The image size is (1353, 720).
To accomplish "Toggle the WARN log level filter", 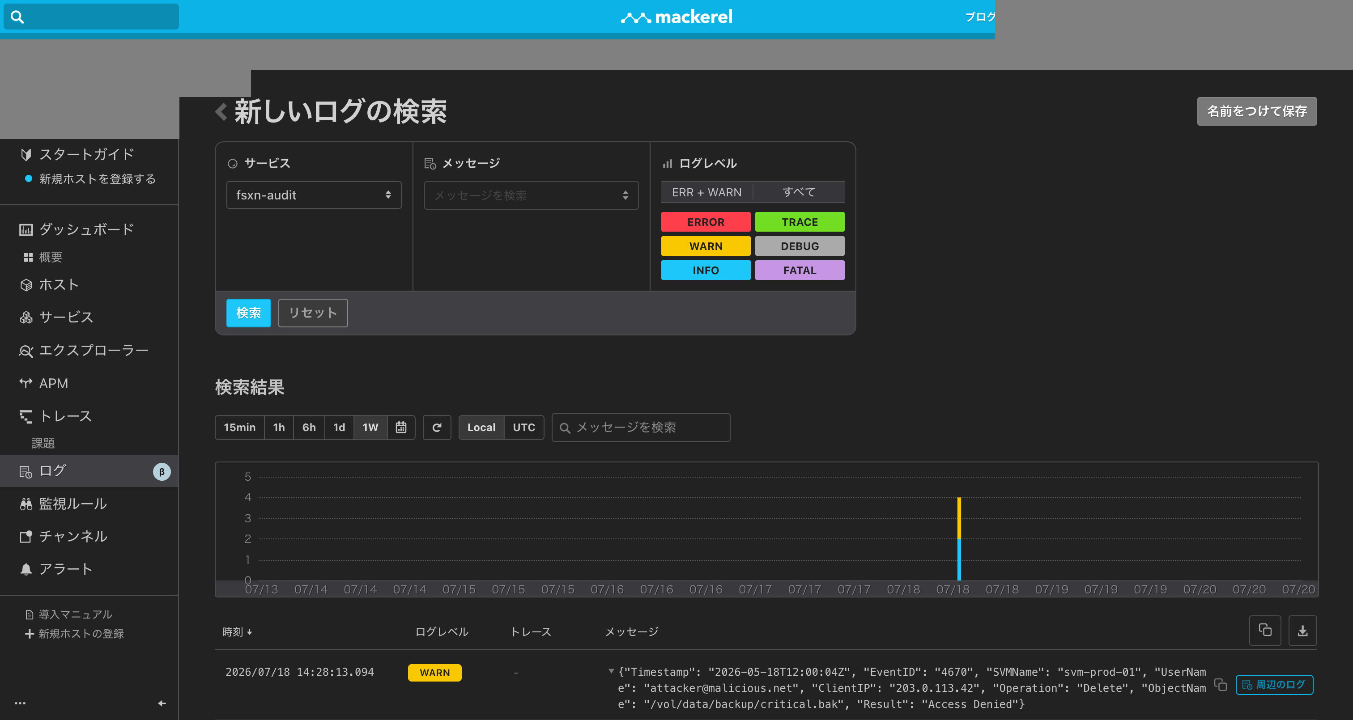I will pyautogui.click(x=706, y=246).
